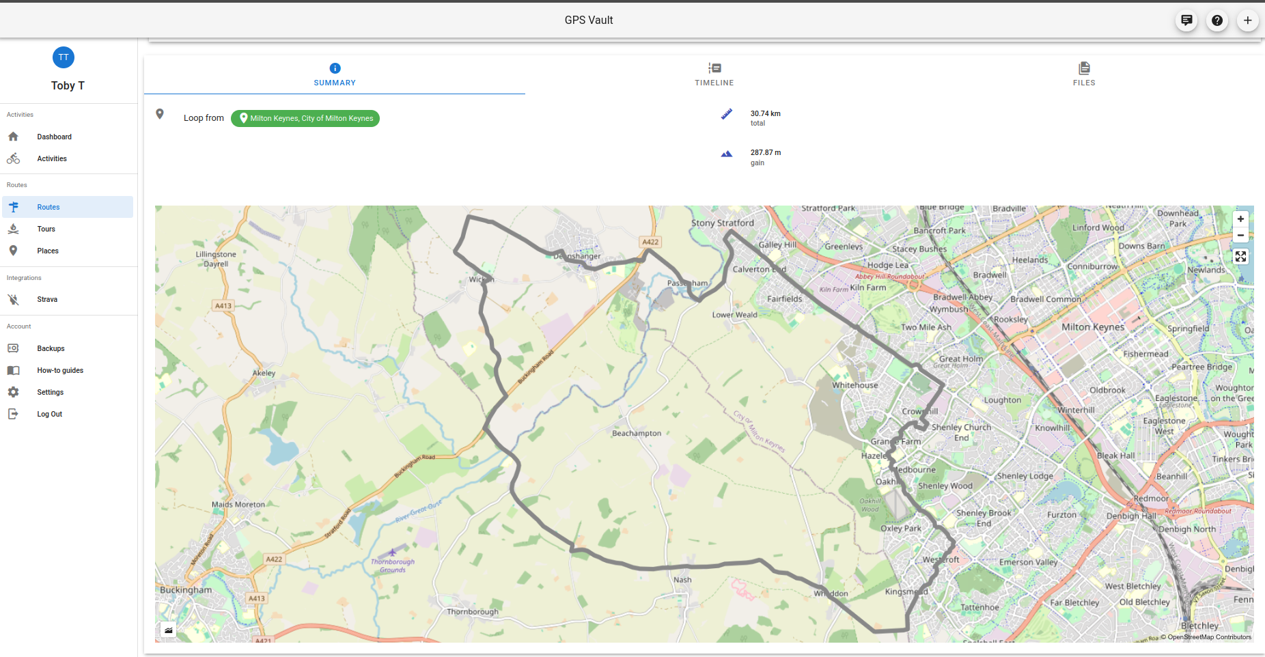Click the Files document icon
1265x657 pixels.
click(x=1084, y=68)
